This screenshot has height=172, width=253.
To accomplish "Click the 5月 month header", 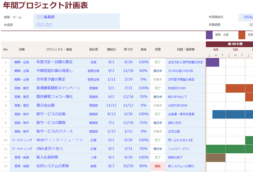I will [235, 50].
